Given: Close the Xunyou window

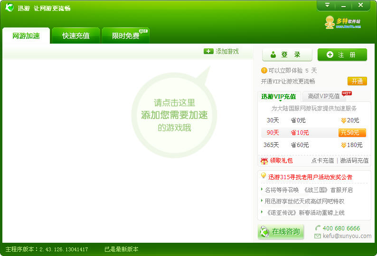Looking at the screenshot, I should [360, 5].
